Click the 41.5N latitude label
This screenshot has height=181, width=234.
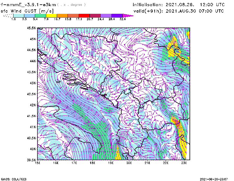pyautogui.click(x=31, y=116)
